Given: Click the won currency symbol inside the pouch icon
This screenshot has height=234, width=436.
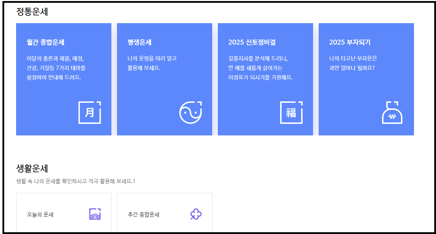Looking at the screenshot, I should [x=392, y=116].
